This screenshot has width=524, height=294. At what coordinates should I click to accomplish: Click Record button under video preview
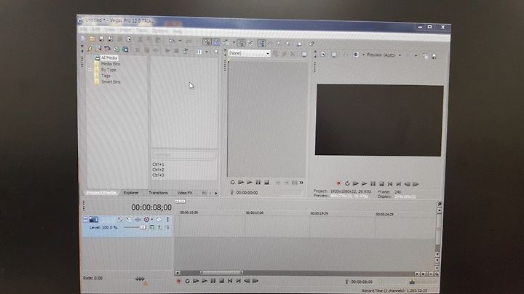tap(338, 183)
